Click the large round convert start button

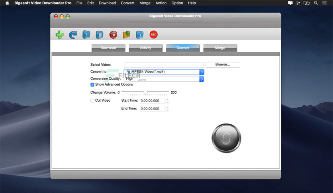226,138
